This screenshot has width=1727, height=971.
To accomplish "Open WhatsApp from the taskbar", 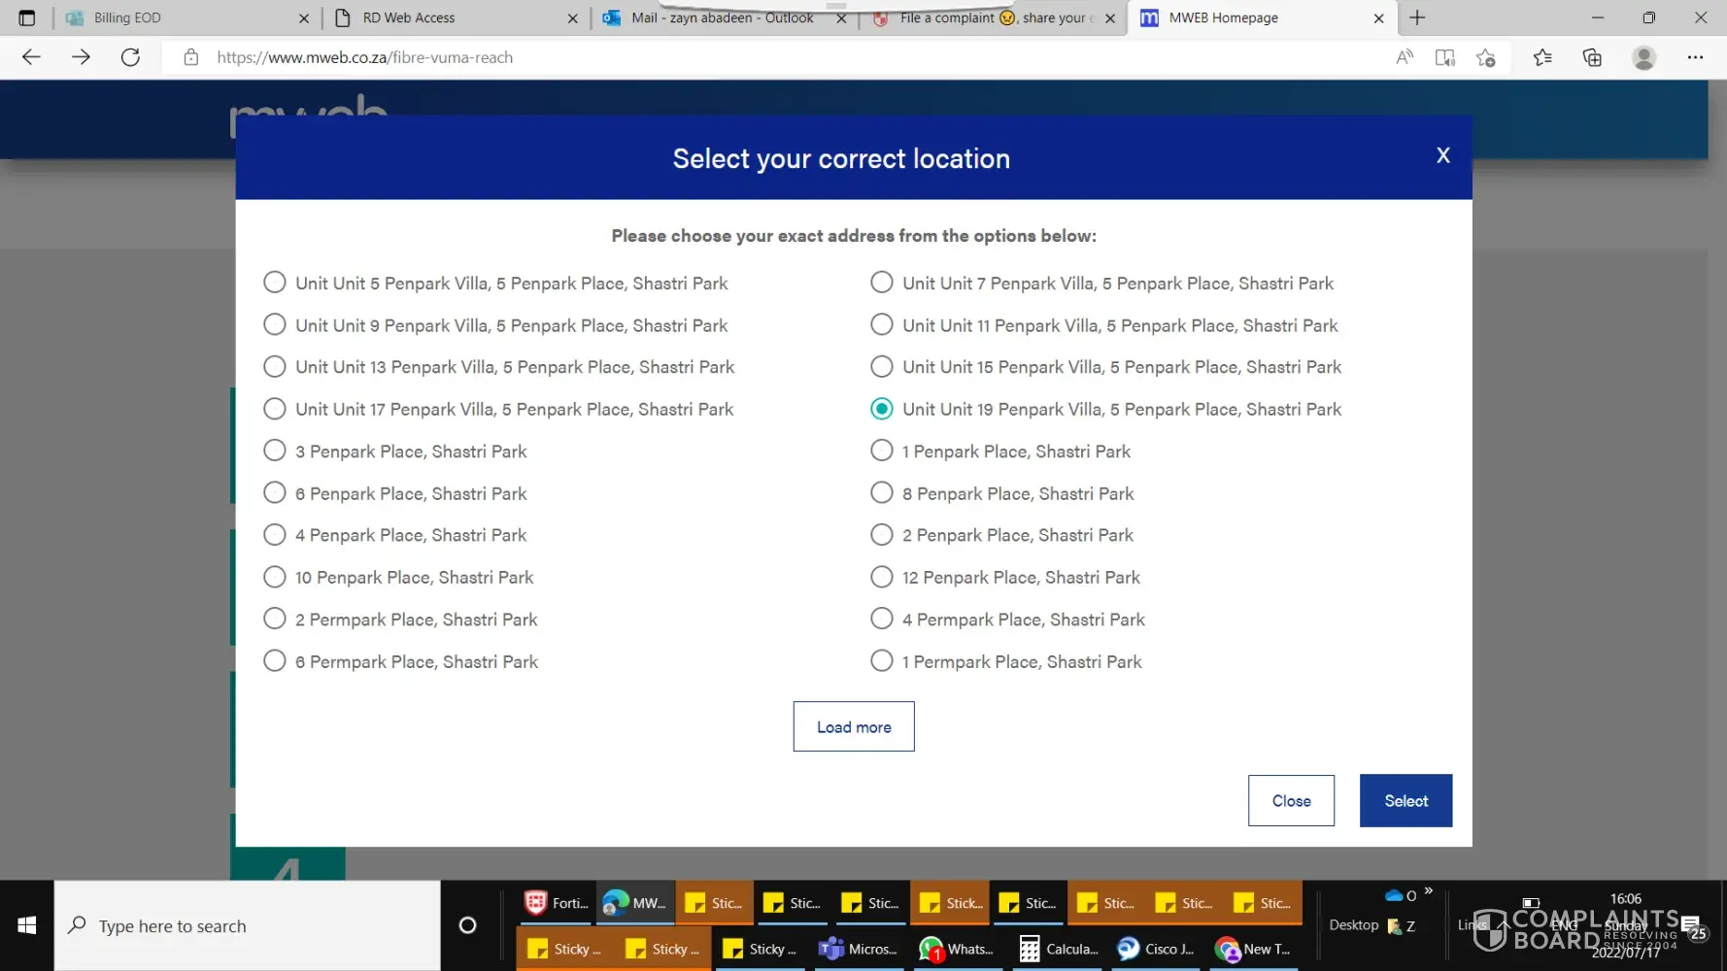I will tap(957, 949).
